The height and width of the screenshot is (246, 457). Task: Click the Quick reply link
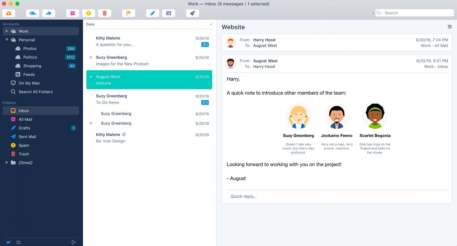coord(243,196)
